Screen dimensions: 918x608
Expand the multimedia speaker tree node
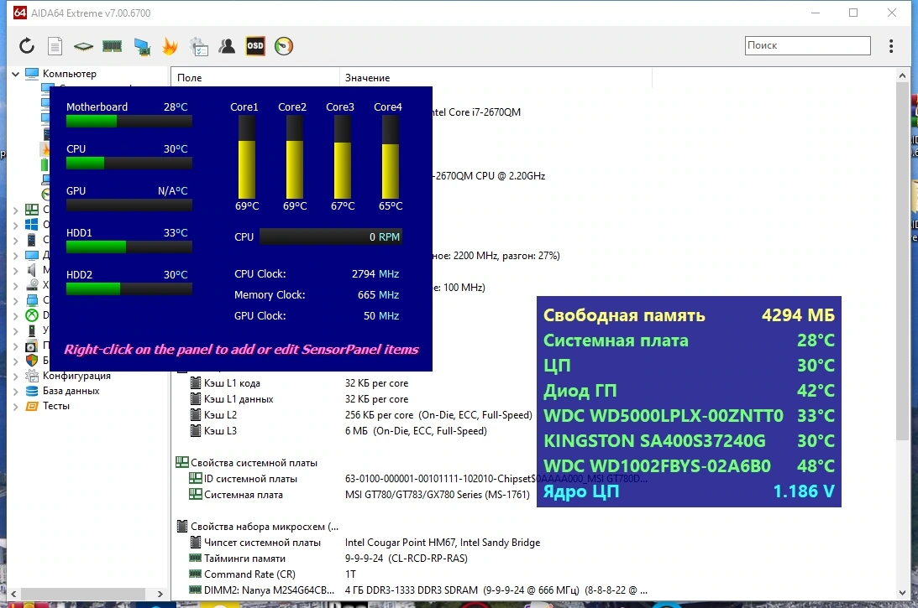click(x=16, y=269)
